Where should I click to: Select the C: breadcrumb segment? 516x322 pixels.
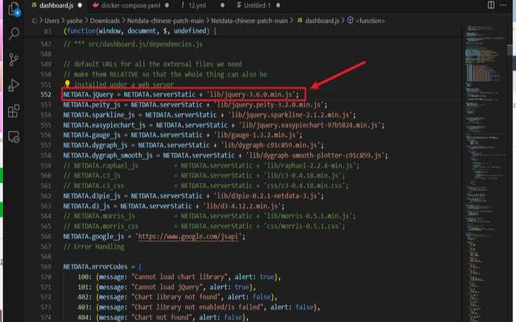pyautogui.click(x=35, y=21)
